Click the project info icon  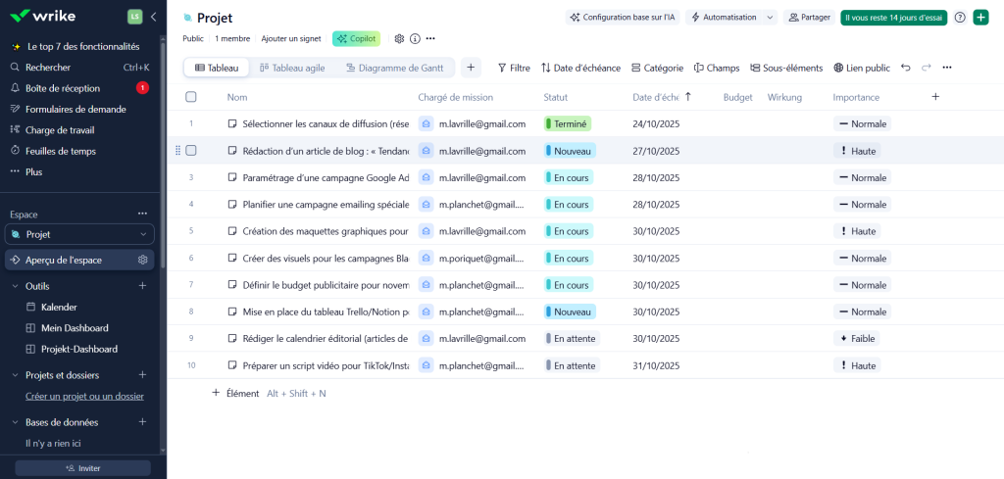click(x=415, y=38)
